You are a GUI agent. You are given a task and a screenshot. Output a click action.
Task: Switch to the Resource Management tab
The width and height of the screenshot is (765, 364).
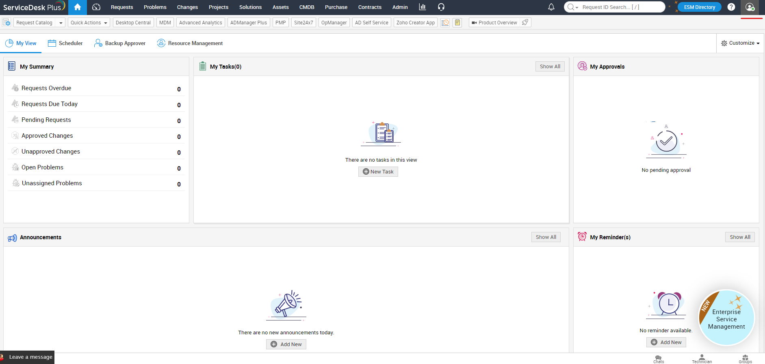pyautogui.click(x=190, y=43)
